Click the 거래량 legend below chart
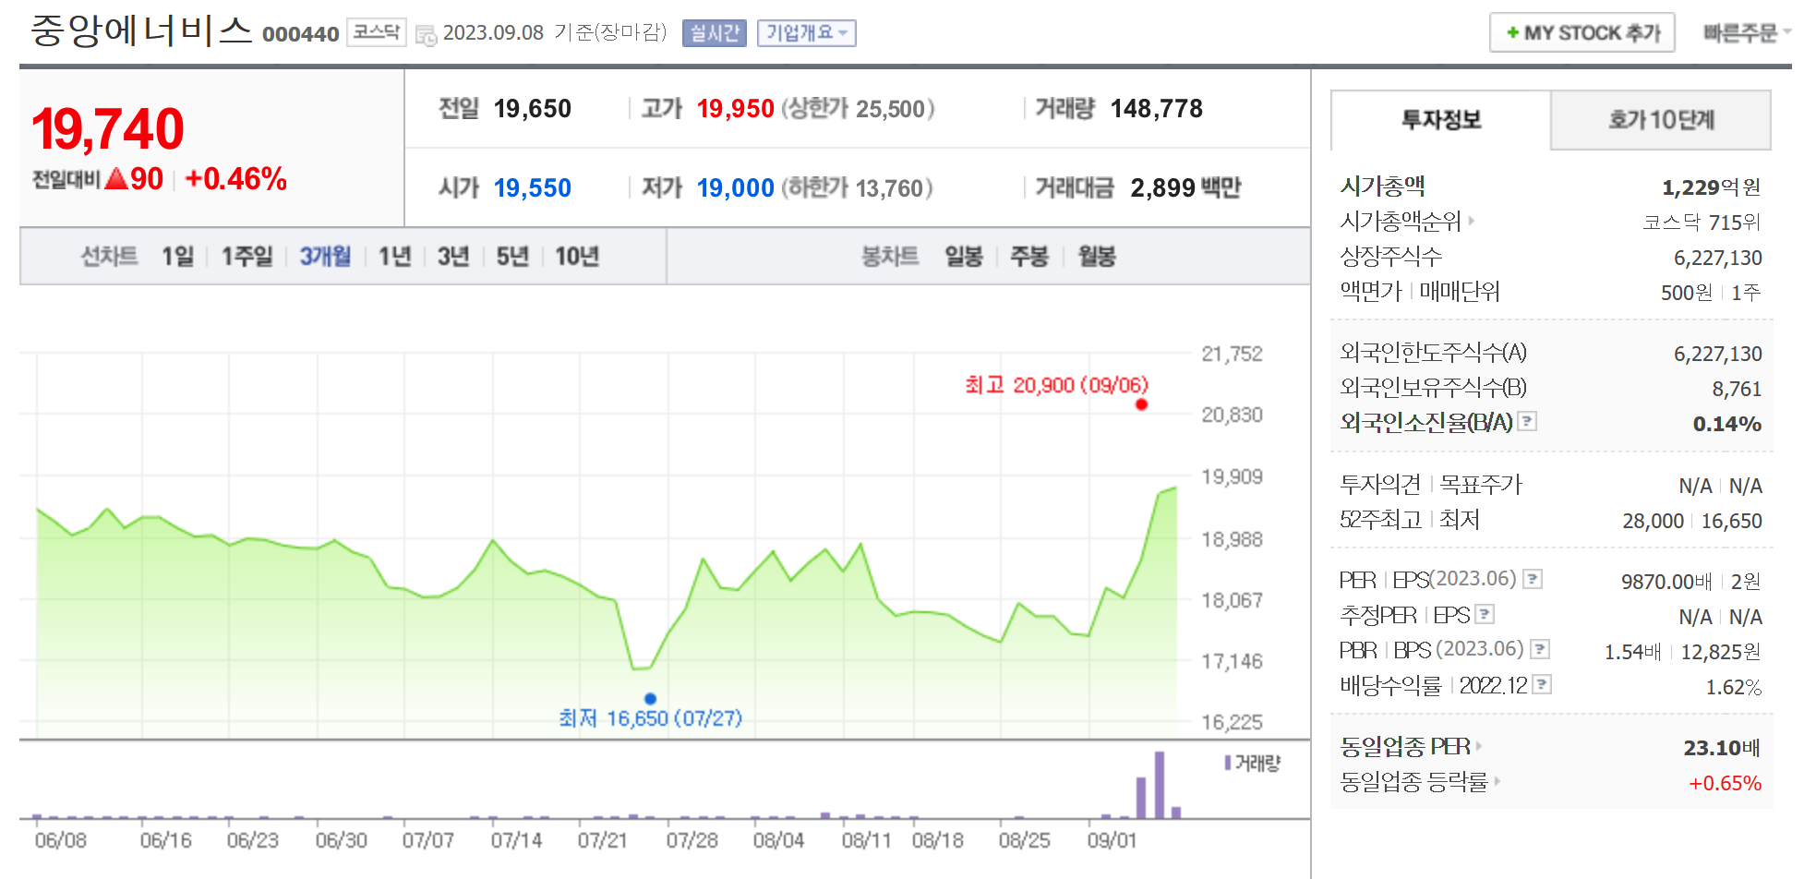Image resolution: width=1804 pixels, height=879 pixels. pyautogui.click(x=1252, y=763)
